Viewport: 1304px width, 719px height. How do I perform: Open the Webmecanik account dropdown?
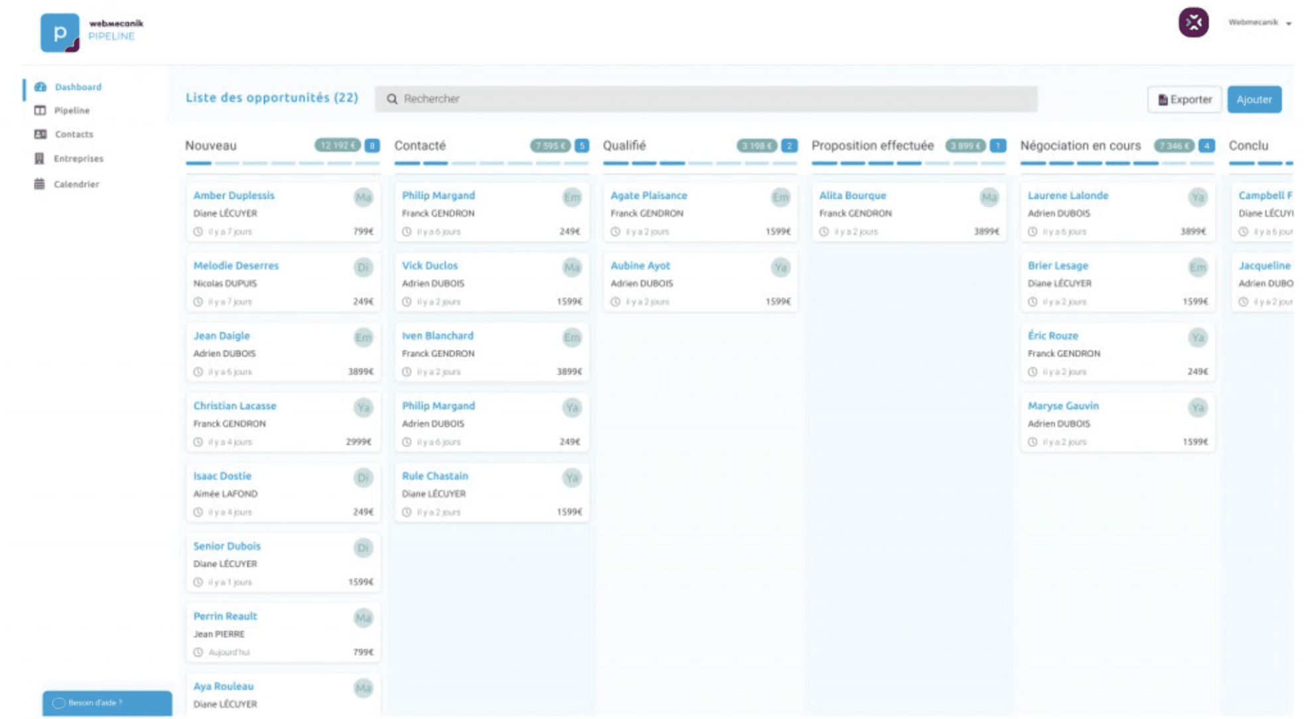point(1259,23)
